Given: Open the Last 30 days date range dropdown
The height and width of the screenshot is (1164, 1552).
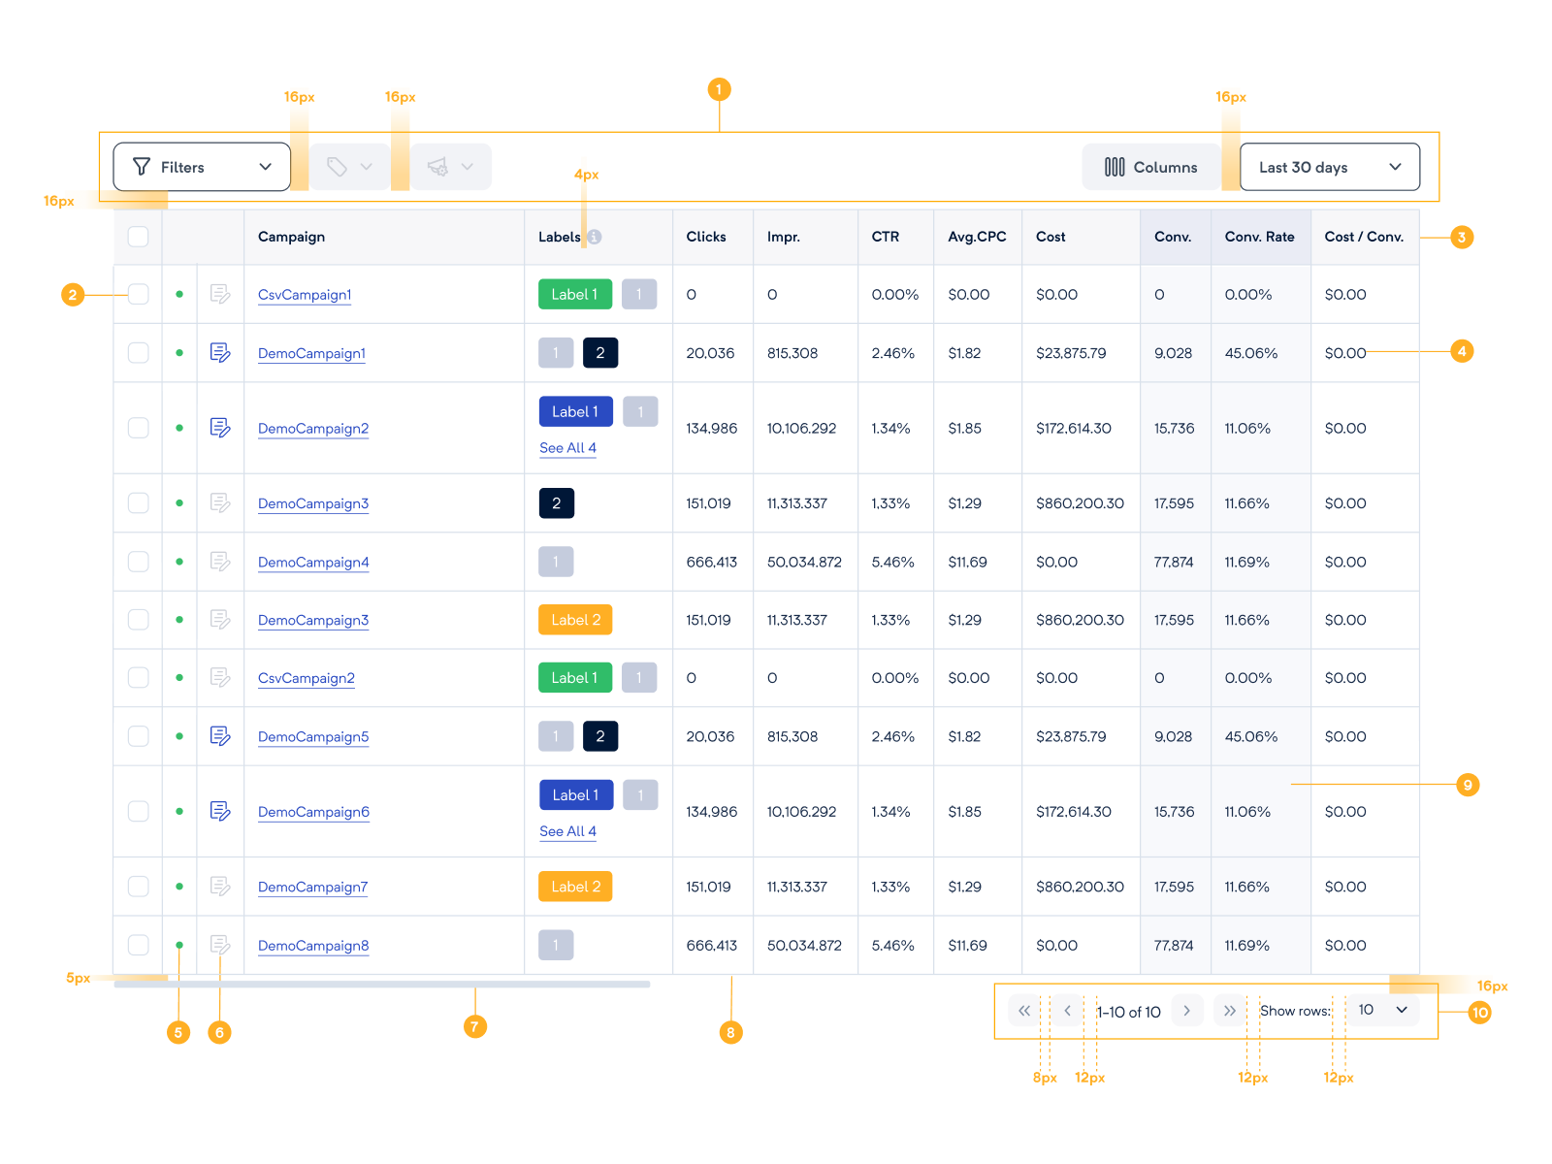Looking at the screenshot, I should coord(1329,166).
